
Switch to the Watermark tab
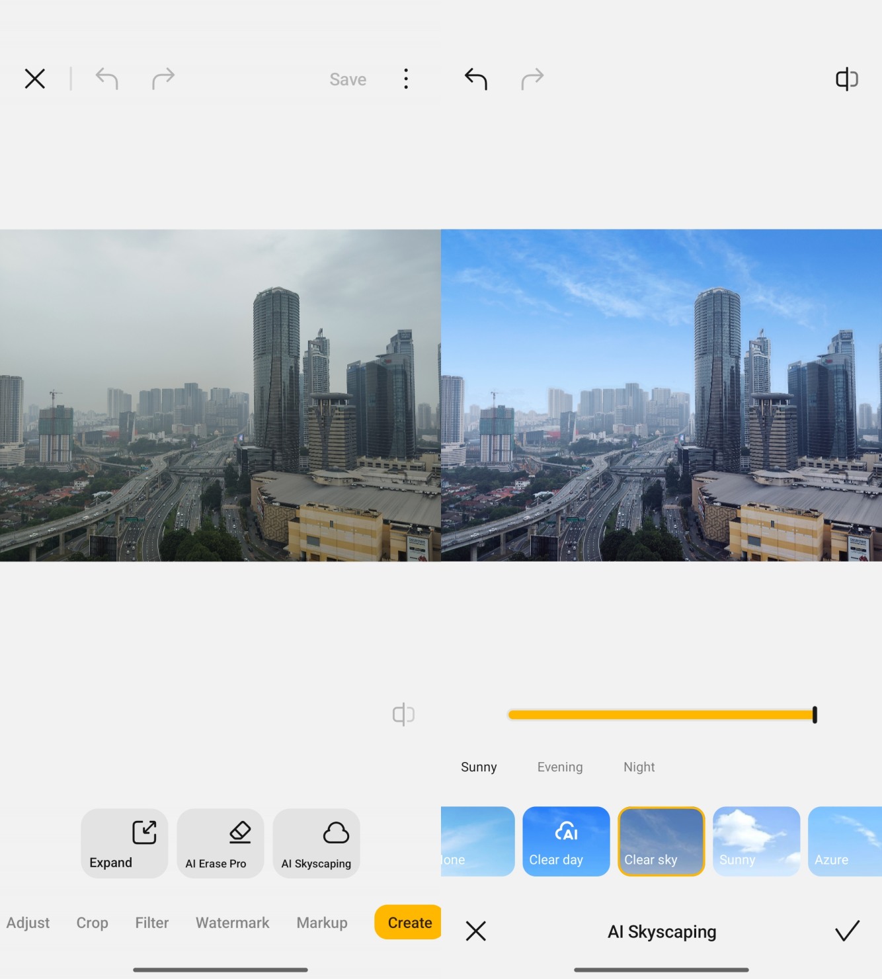click(x=232, y=923)
